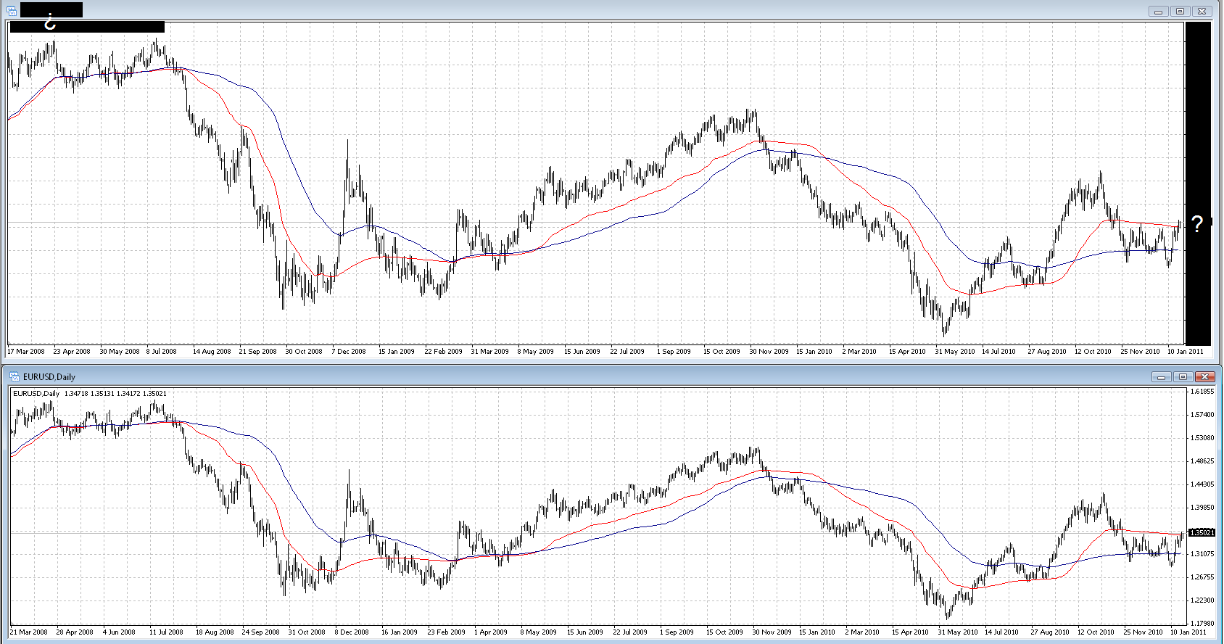Click the highlighted current price label on price scale
Viewport: 1224px width, 644px height.
pyautogui.click(x=1202, y=532)
